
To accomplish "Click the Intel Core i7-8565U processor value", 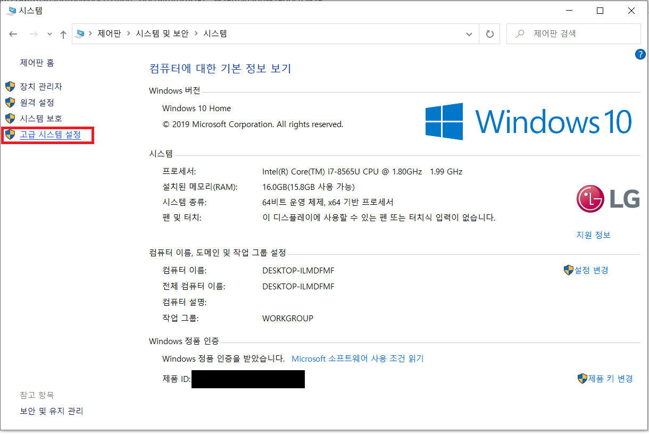I will coord(362,172).
